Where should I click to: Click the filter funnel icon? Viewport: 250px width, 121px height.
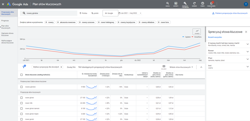click(x=24, y=67)
